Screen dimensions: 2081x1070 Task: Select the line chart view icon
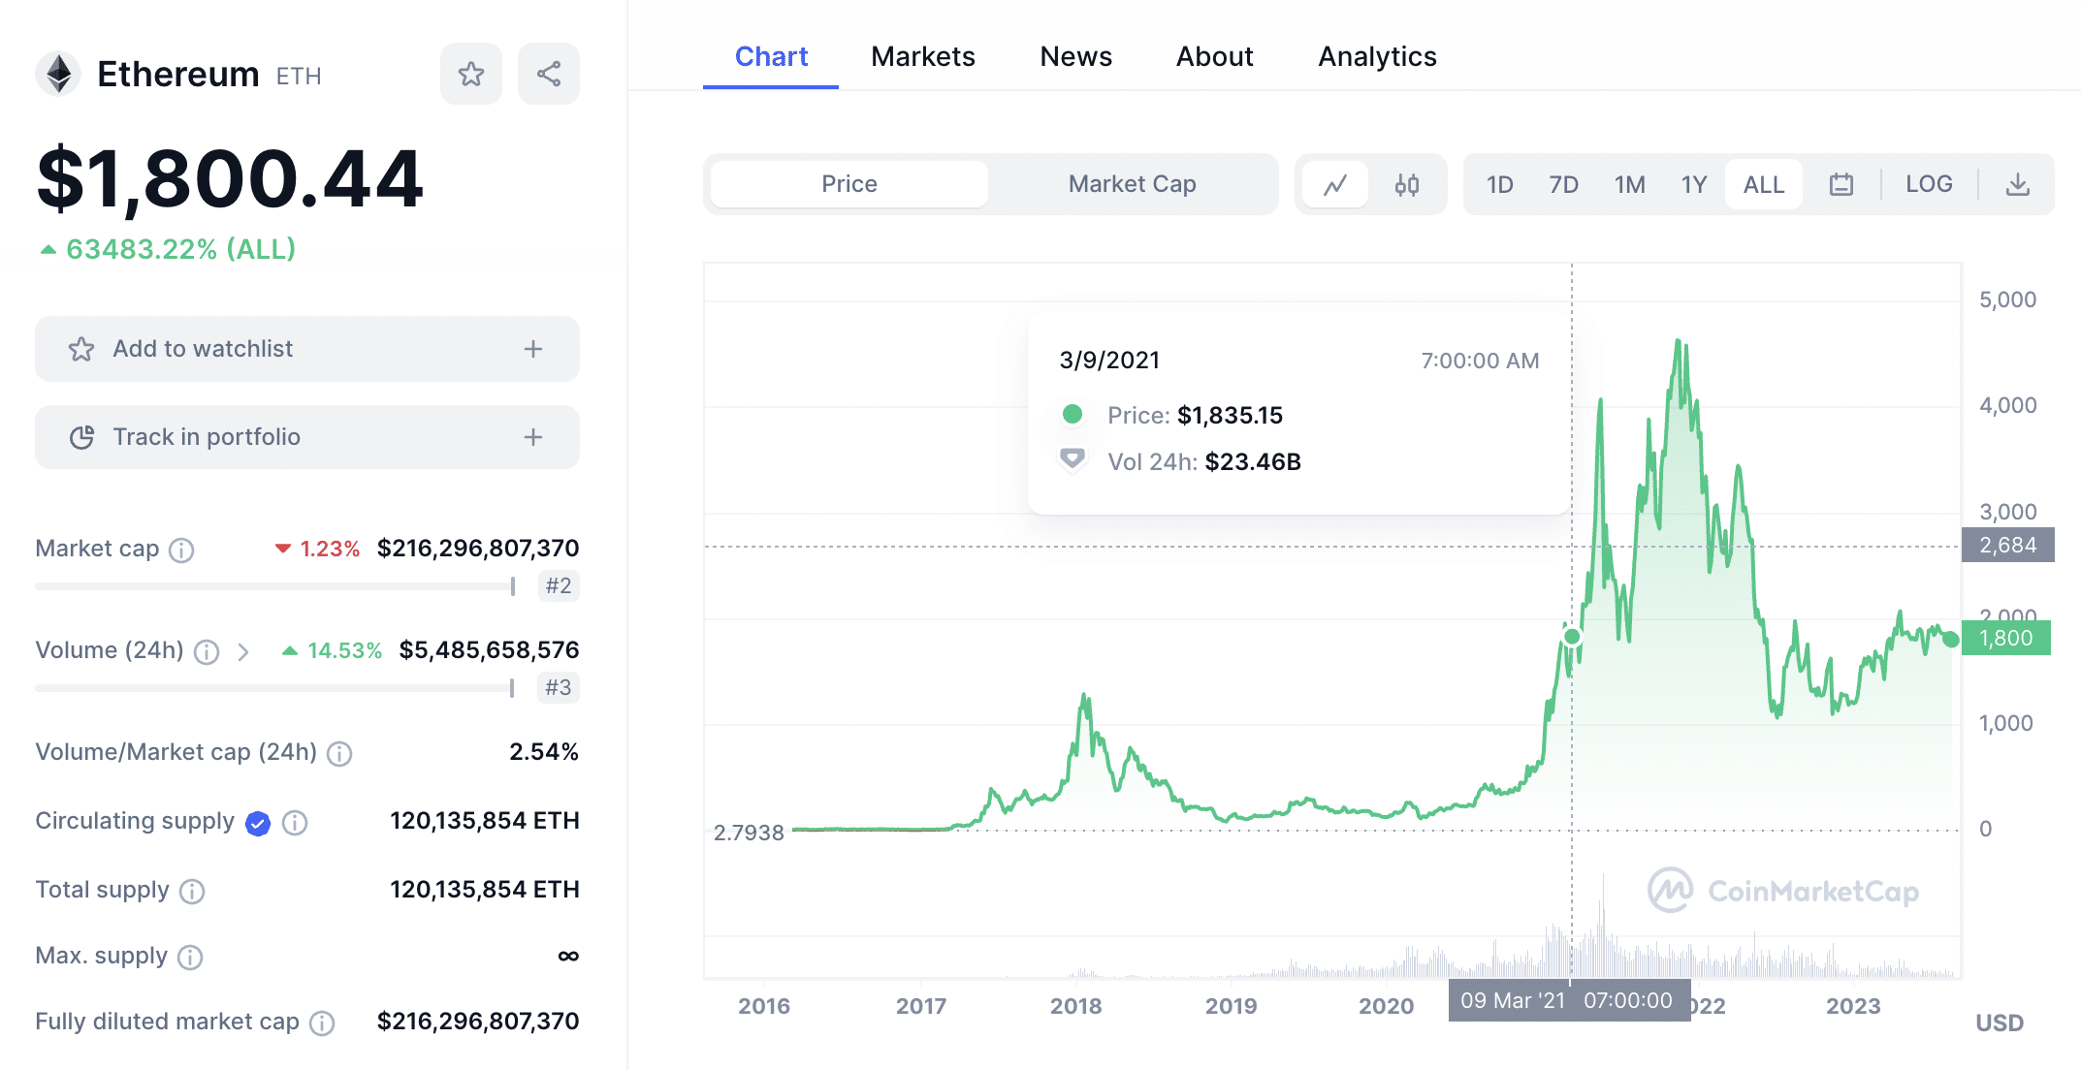[1335, 184]
